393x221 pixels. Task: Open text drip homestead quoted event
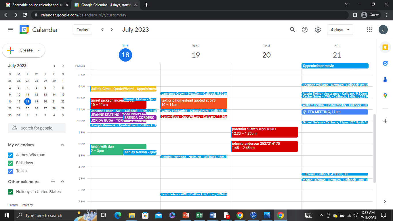(x=194, y=103)
